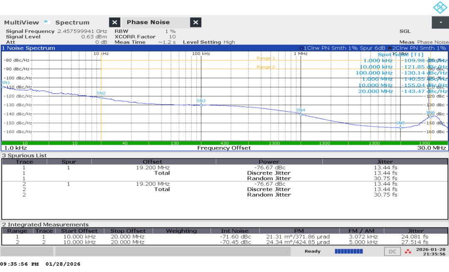Click the Weighting column header

tap(181, 231)
